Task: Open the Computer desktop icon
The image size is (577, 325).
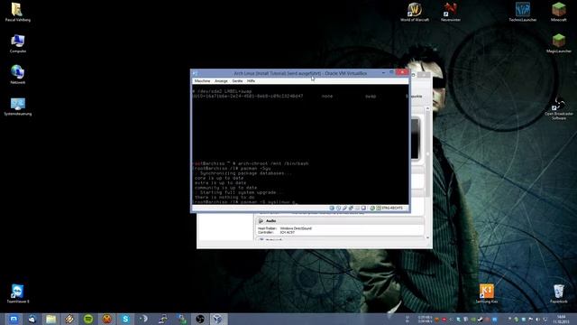Action: pos(18,43)
